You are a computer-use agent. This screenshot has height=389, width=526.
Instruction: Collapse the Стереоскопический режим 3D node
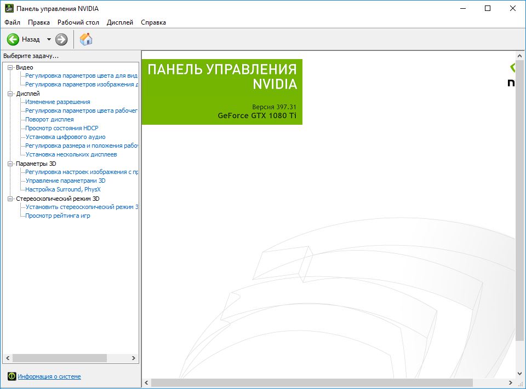(x=10, y=199)
